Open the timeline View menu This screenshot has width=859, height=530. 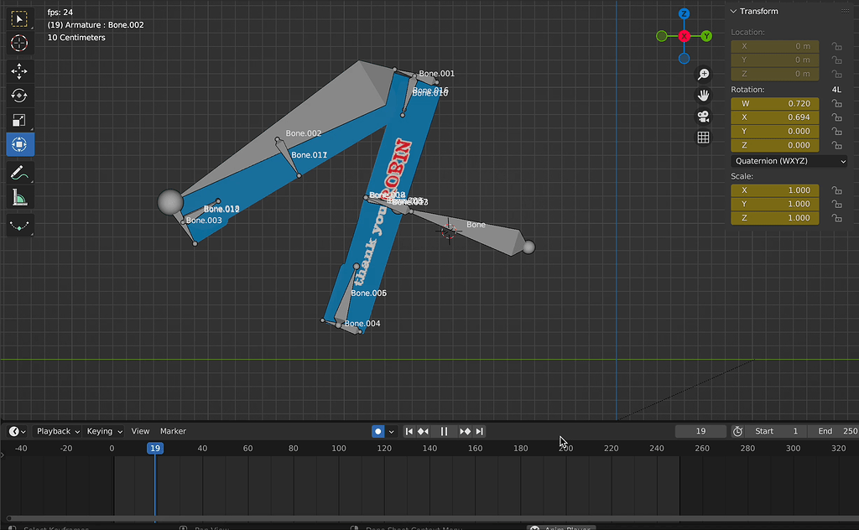pyautogui.click(x=140, y=431)
